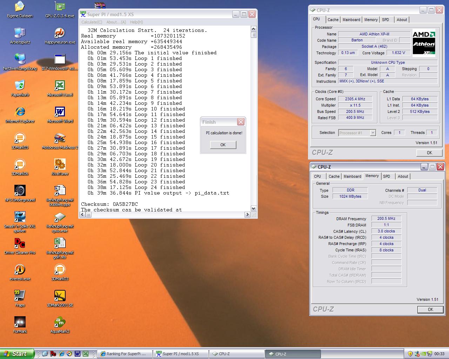Close the Finish dialog

pos(241,122)
